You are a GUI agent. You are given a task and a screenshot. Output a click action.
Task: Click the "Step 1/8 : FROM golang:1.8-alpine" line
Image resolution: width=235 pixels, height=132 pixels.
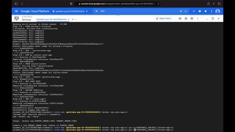(32, 26)
